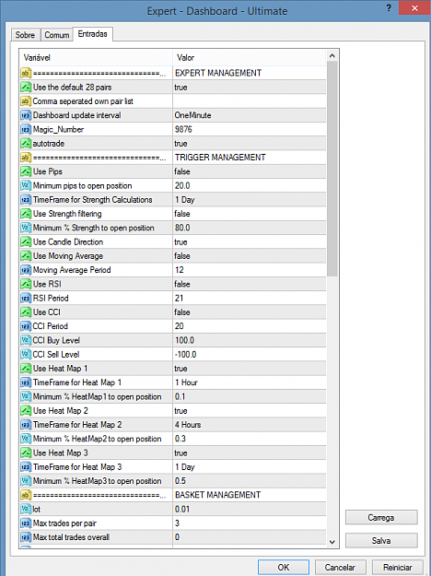This screenshot has height=576, width=431.
Task: Click the boolean icon next to 'Use CCI'
Action: [26, 312]
